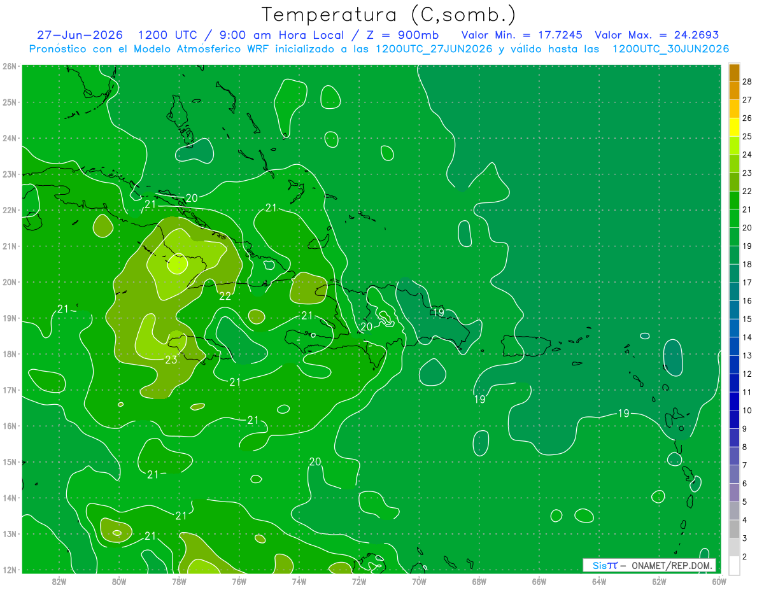Pick the blue color bar segment between 13 and 14
764x590 pixels.
tap(734, 346)
